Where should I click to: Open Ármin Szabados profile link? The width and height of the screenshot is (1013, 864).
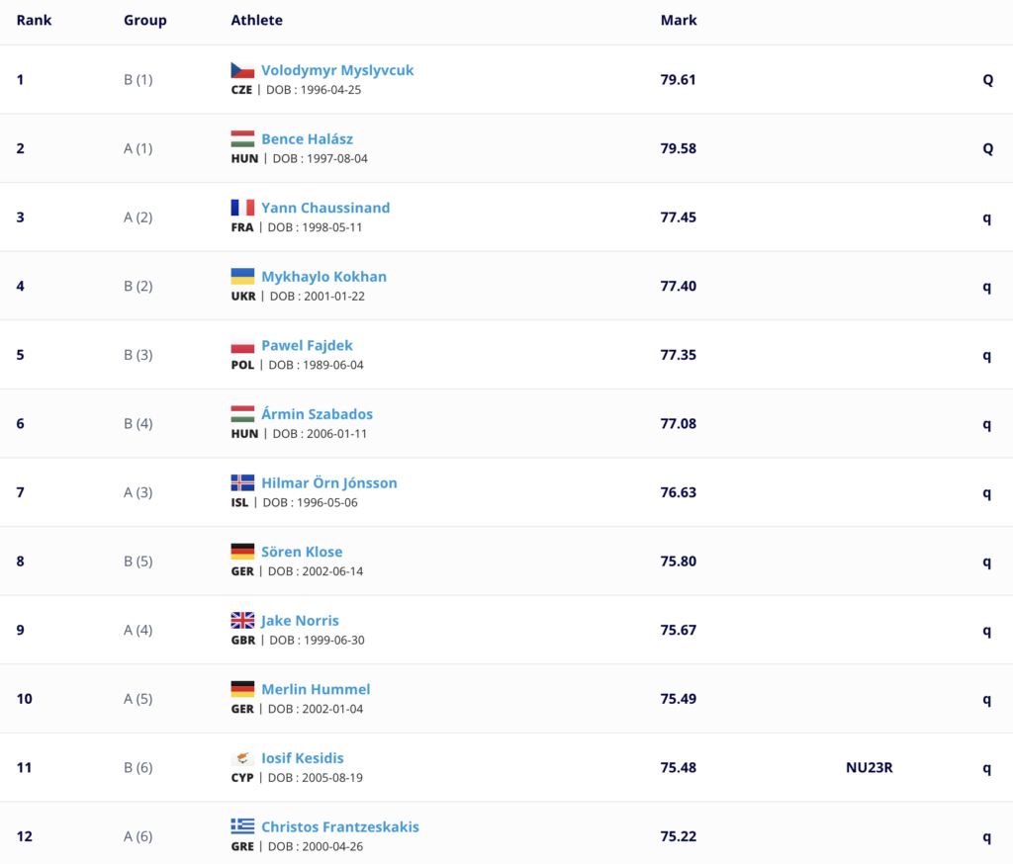[317, 414]
